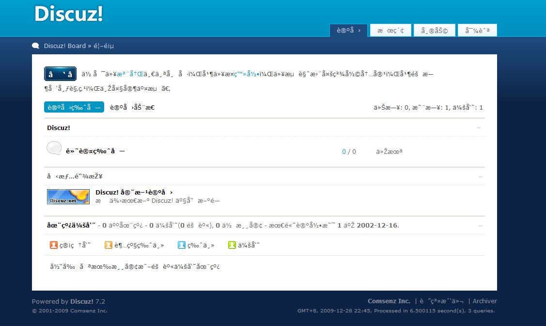Visit the Comsenz Inc. footer link
This screenshot has width=546, height=326.
coord(389,301)
